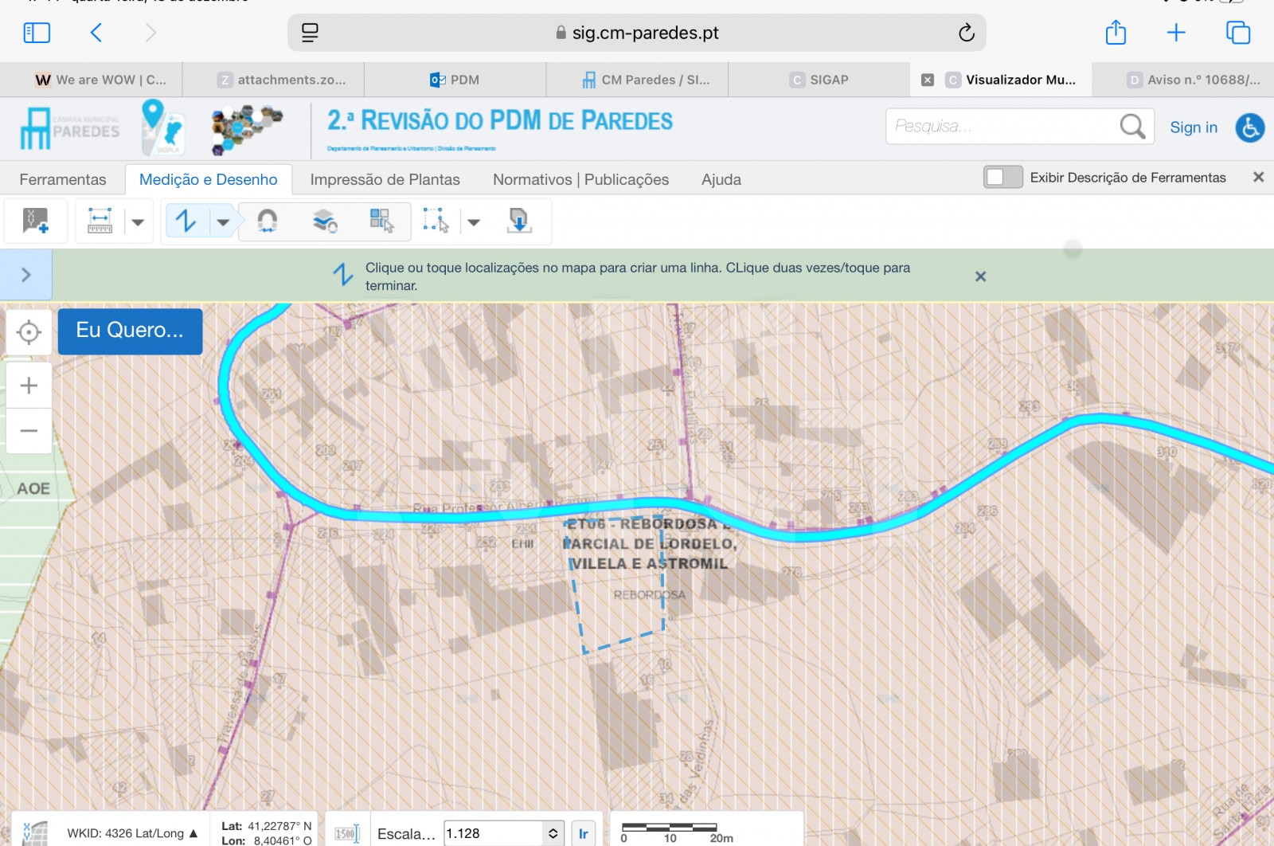Click the download/export map icon
The image size is (1274, 846).
[x=519, y=221]
